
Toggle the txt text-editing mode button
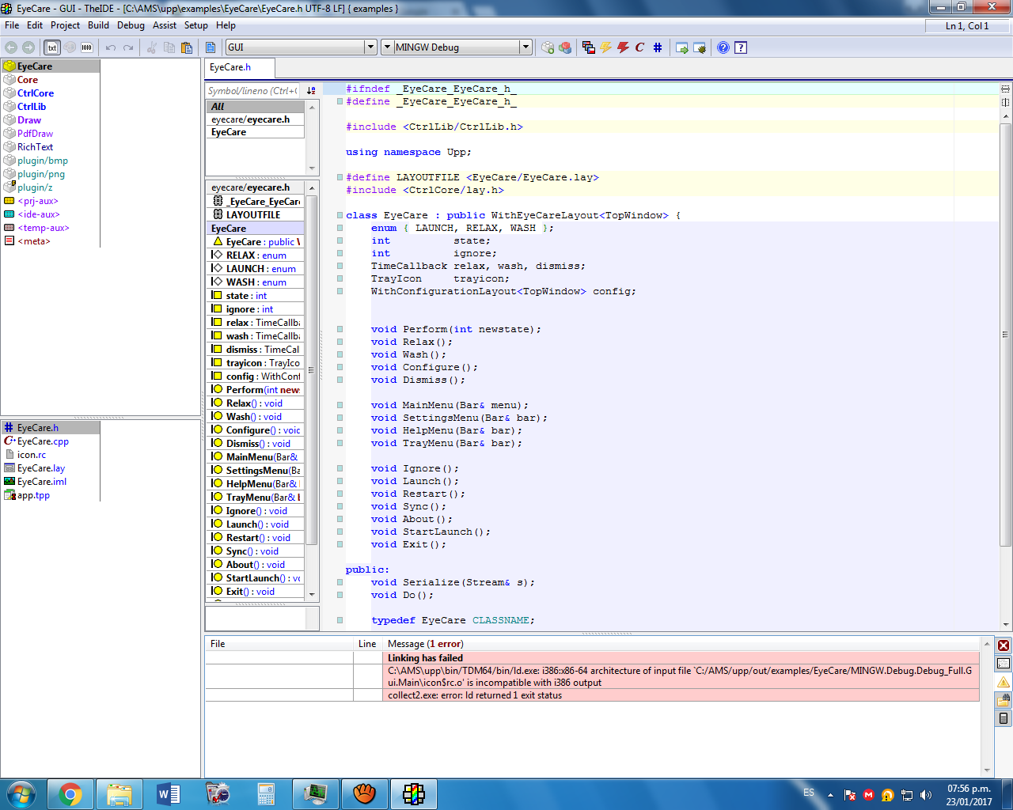[52, 47]
